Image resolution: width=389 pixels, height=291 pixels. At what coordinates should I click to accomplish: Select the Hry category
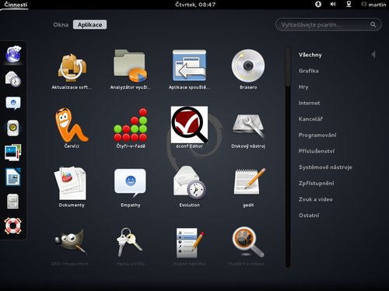pyautogui.click(x=303, y=87)
